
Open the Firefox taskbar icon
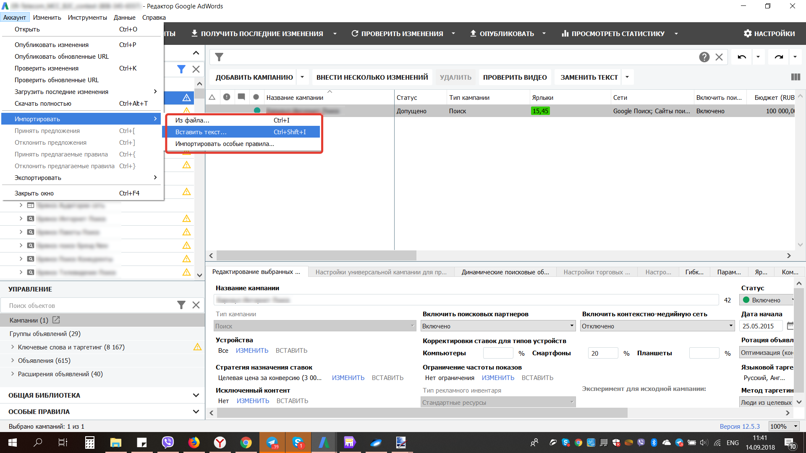coord(194,443)
